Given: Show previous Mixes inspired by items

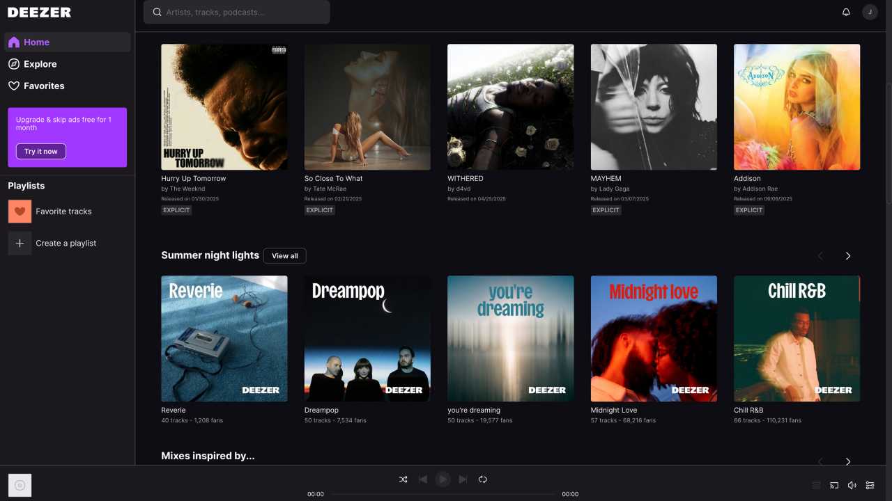Looking at the screenshot, I should coord(820,461).
